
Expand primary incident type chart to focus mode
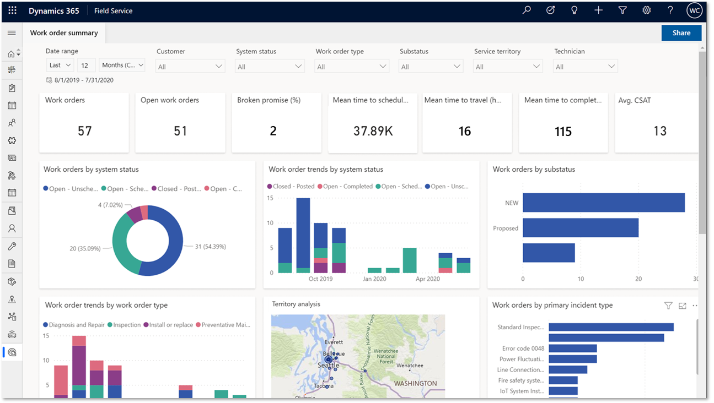pos(682,306)
